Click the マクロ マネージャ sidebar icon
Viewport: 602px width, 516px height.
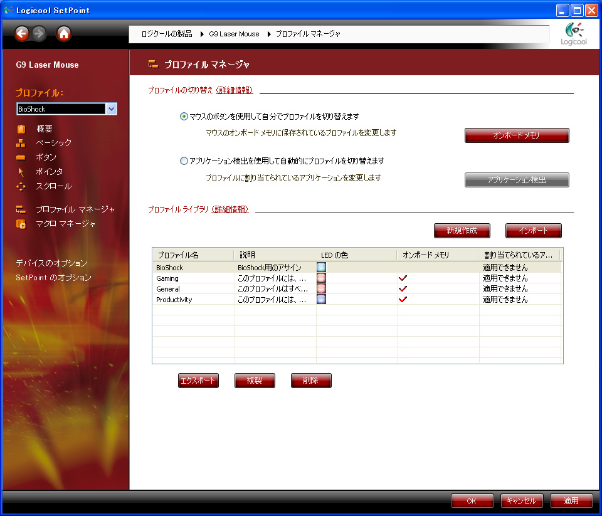pos(21,224)
